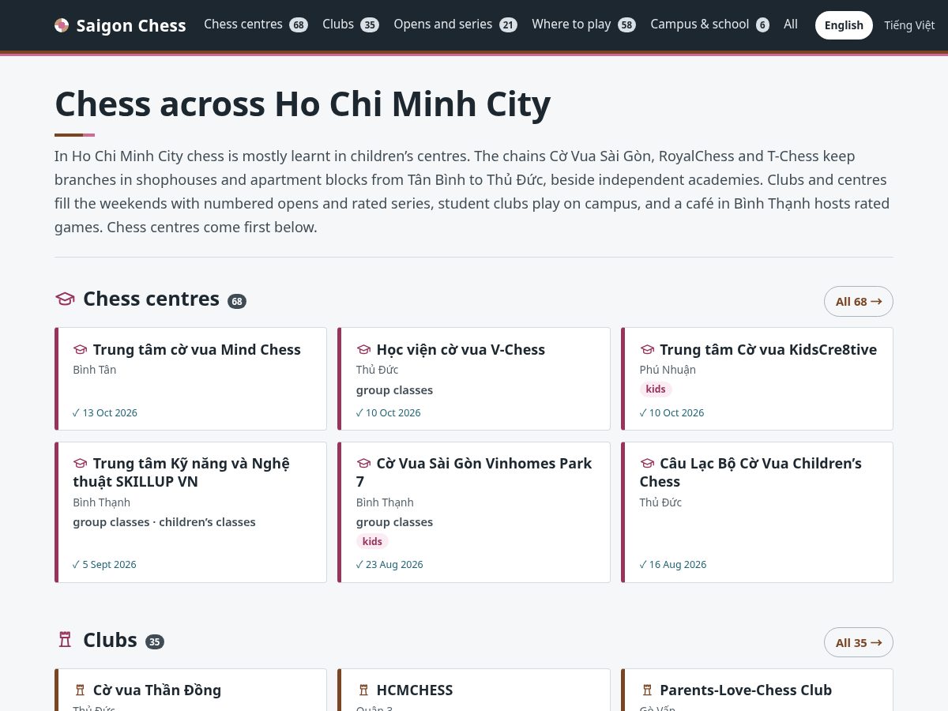
Task: Open Trung tâm Kỹ năng SKILLUP VN card
Action: 190,512
